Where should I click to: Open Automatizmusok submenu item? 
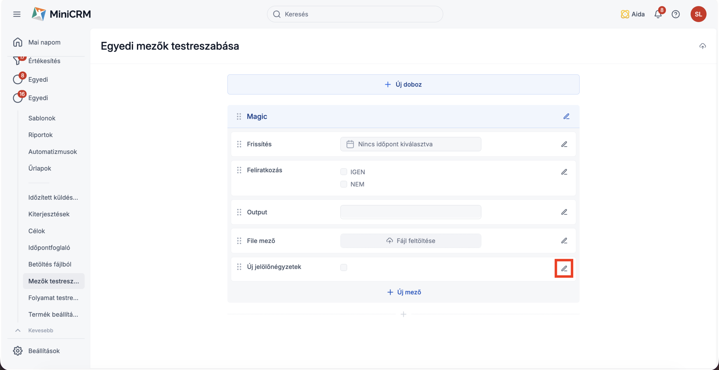53,152
